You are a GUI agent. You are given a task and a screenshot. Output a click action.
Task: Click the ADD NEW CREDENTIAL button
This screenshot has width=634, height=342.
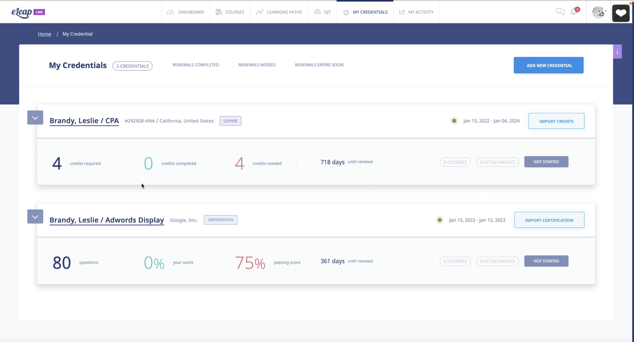548,65
